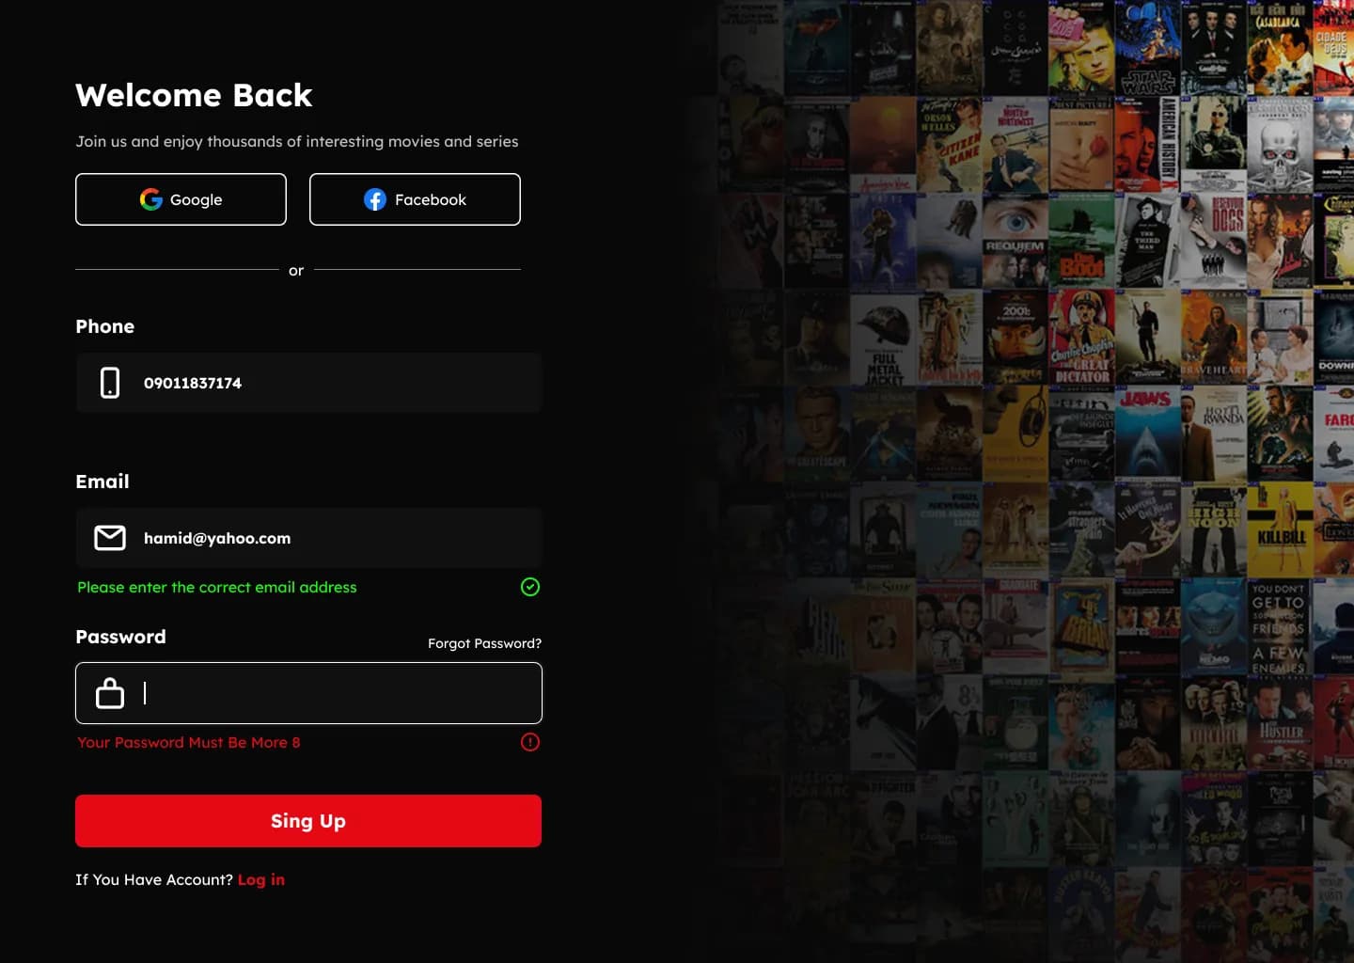
Task: Open the American History X poster
Action: click(1147, 144)
